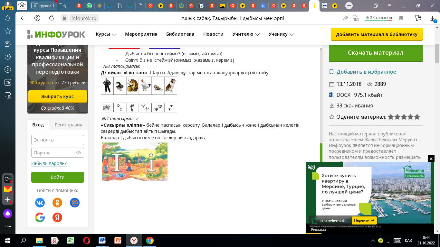Show the password with the eye icon
This screenshot has height=247, width=440.
point(78,153)
